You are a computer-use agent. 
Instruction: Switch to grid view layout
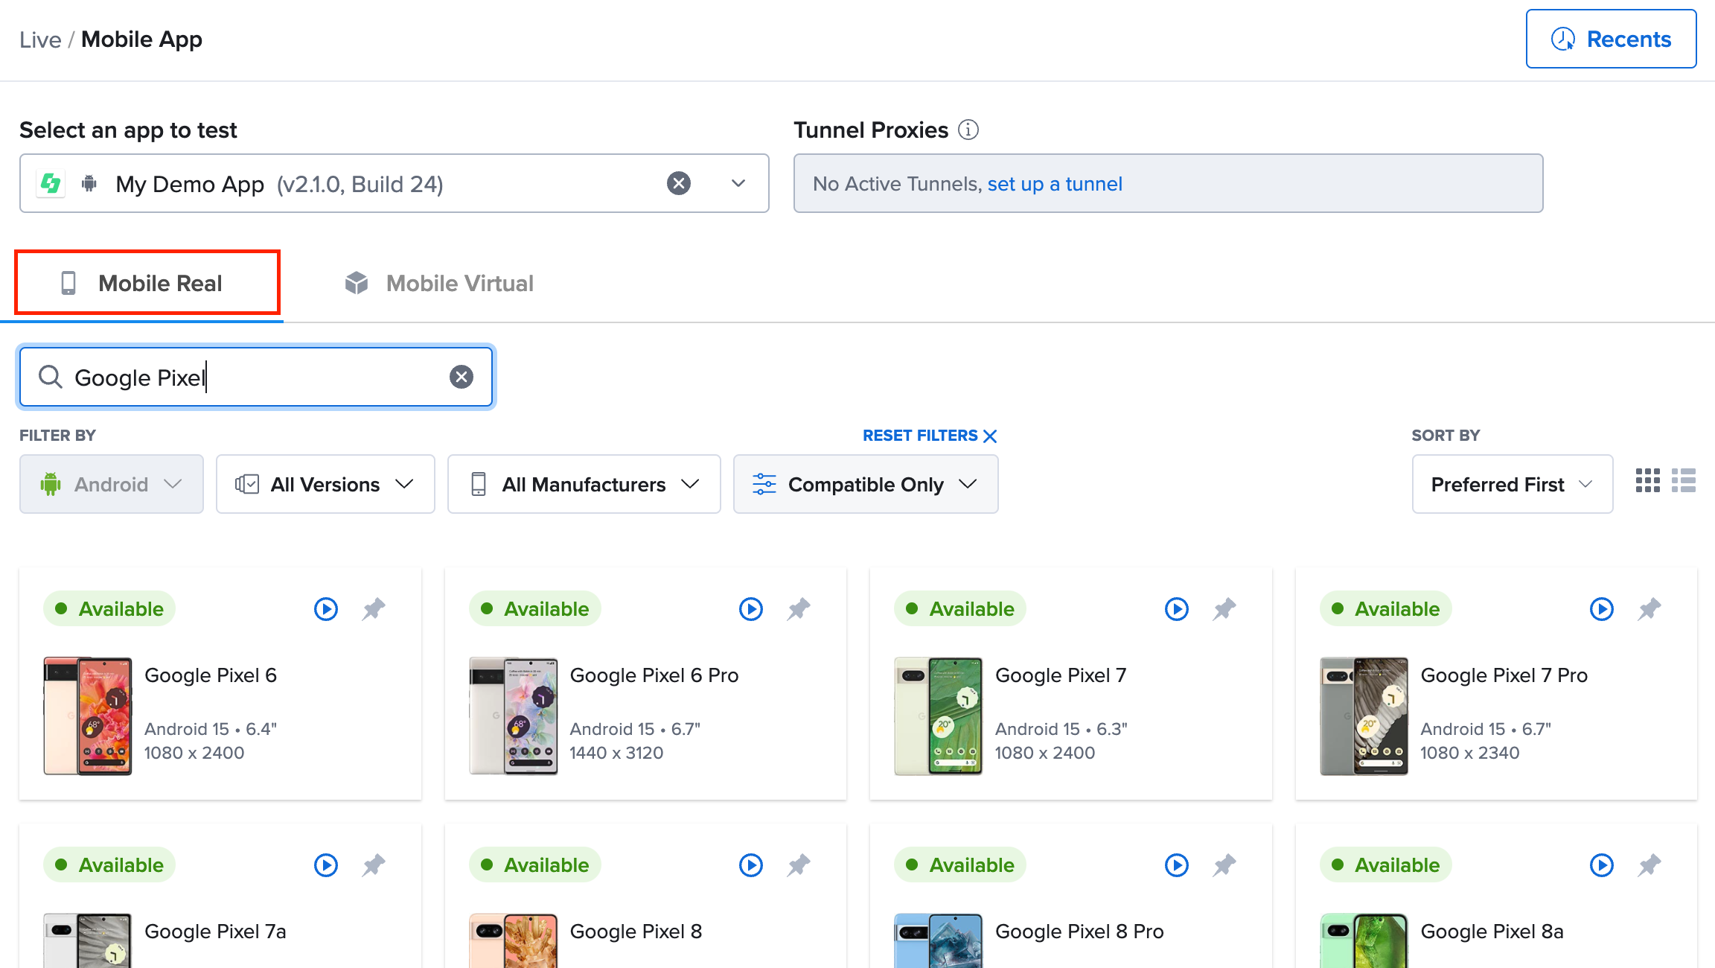pos(1647,481)
